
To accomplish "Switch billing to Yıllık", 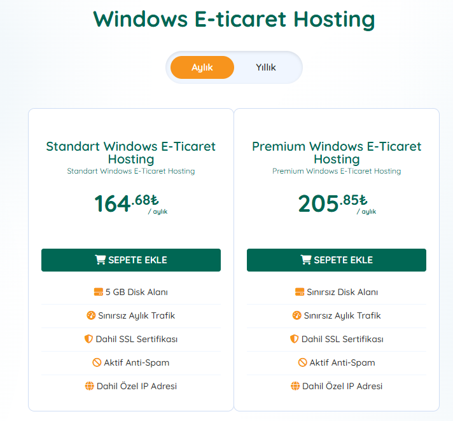I will coord(265,67).
